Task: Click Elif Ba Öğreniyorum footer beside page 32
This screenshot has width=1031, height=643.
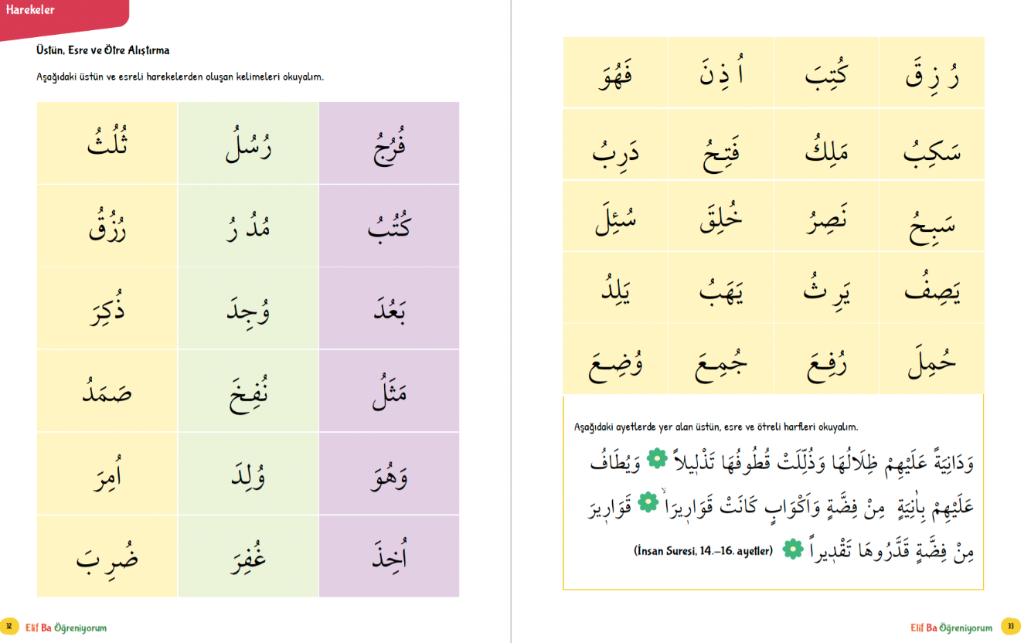Action: pos(66,628)
